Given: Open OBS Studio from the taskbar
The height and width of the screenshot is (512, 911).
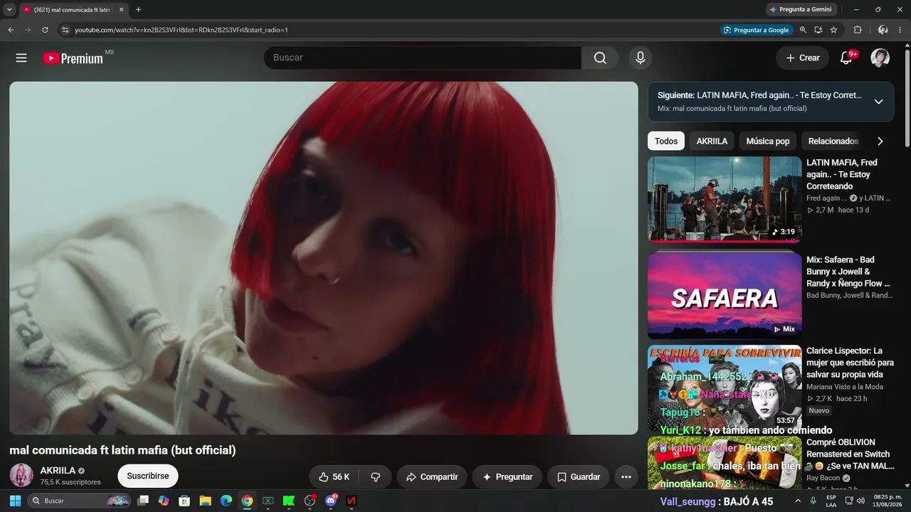Looking at the screenshot, I should click(310, 501).
